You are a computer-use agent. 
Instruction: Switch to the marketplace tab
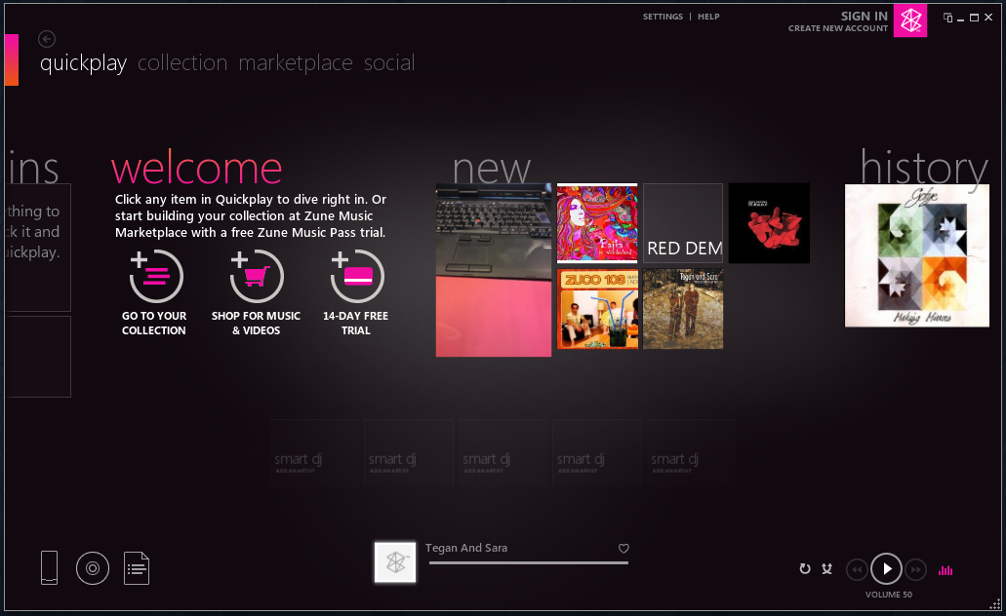coord(296,63)
